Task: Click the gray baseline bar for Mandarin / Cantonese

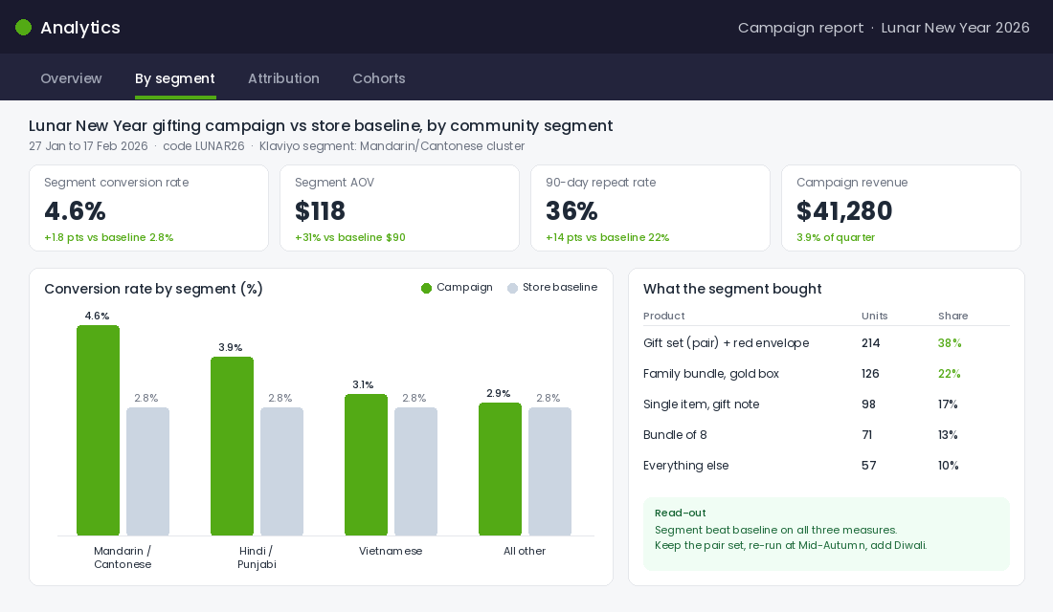Action: [x=147, y=471]
